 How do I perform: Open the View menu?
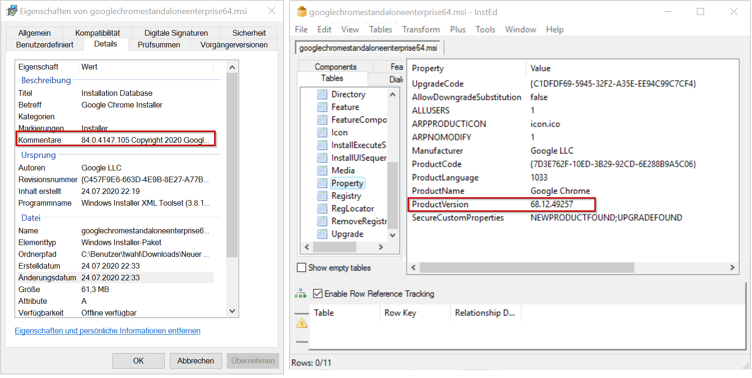point(350,30)
